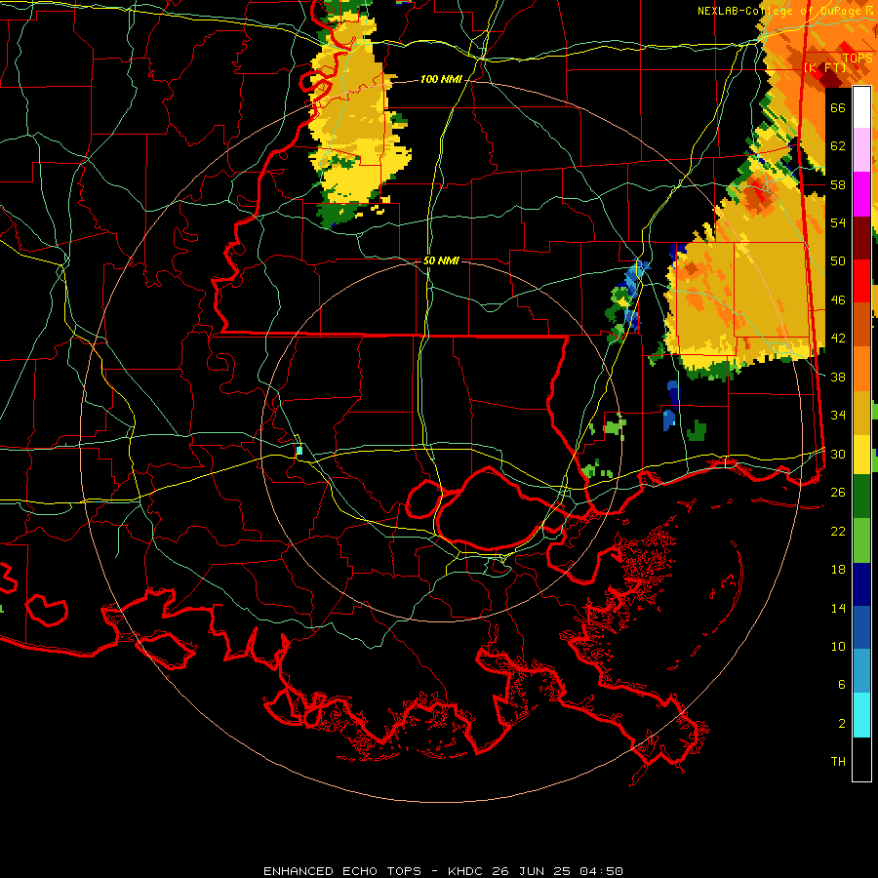Pick the light green legend color swatch
Screen dimensions: 878x878
point(861,539)
